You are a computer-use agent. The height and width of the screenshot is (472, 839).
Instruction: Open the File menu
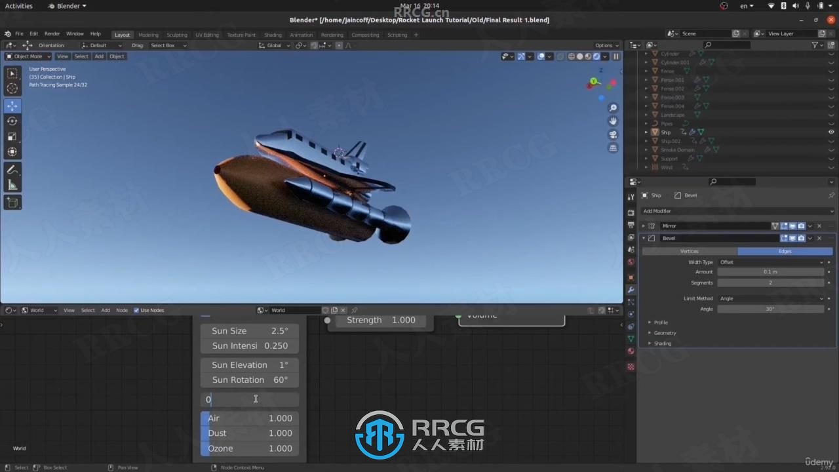pos(19,34)
